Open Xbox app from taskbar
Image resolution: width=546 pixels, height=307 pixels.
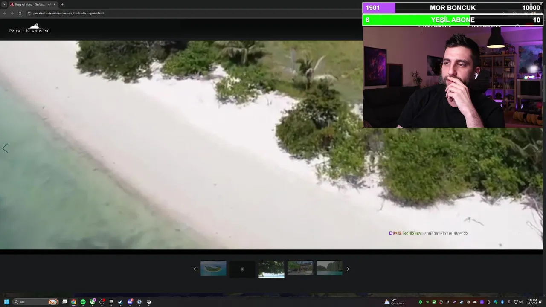pyautogui.click(x=92, y=302)
